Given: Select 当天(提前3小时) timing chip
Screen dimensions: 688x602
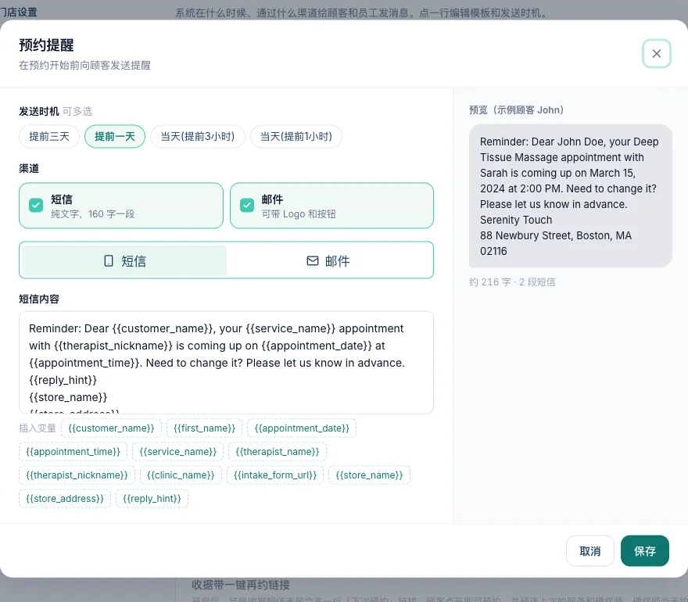Looking at the screenshot, I should pyautogui.click(x=198, y=137).
